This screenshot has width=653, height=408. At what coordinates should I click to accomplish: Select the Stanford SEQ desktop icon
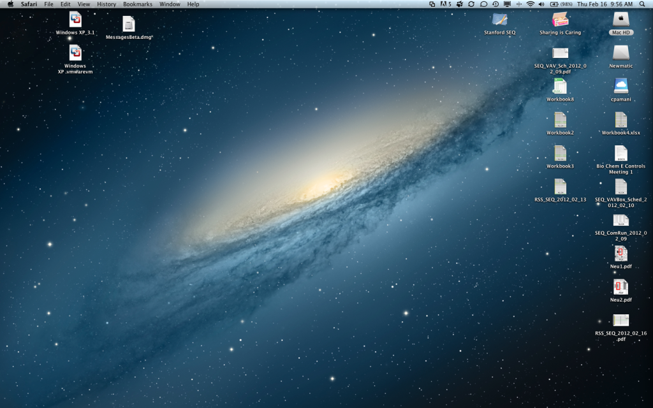click(500, 19)
